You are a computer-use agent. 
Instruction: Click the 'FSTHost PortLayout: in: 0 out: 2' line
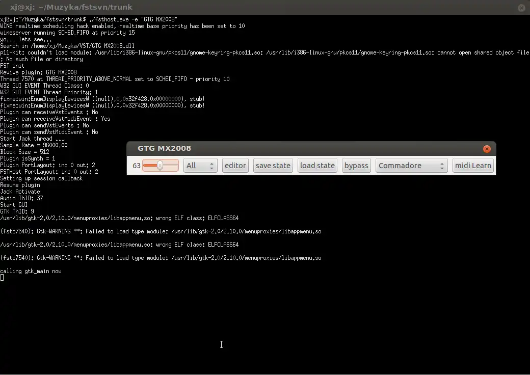click(x=49, y=172)
